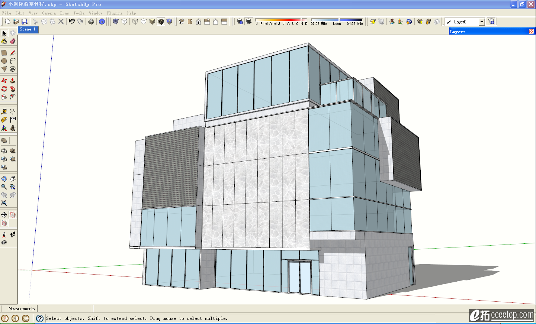Select the Tape Measure tool
The image size is (536, 324).
tap(4, 111)
